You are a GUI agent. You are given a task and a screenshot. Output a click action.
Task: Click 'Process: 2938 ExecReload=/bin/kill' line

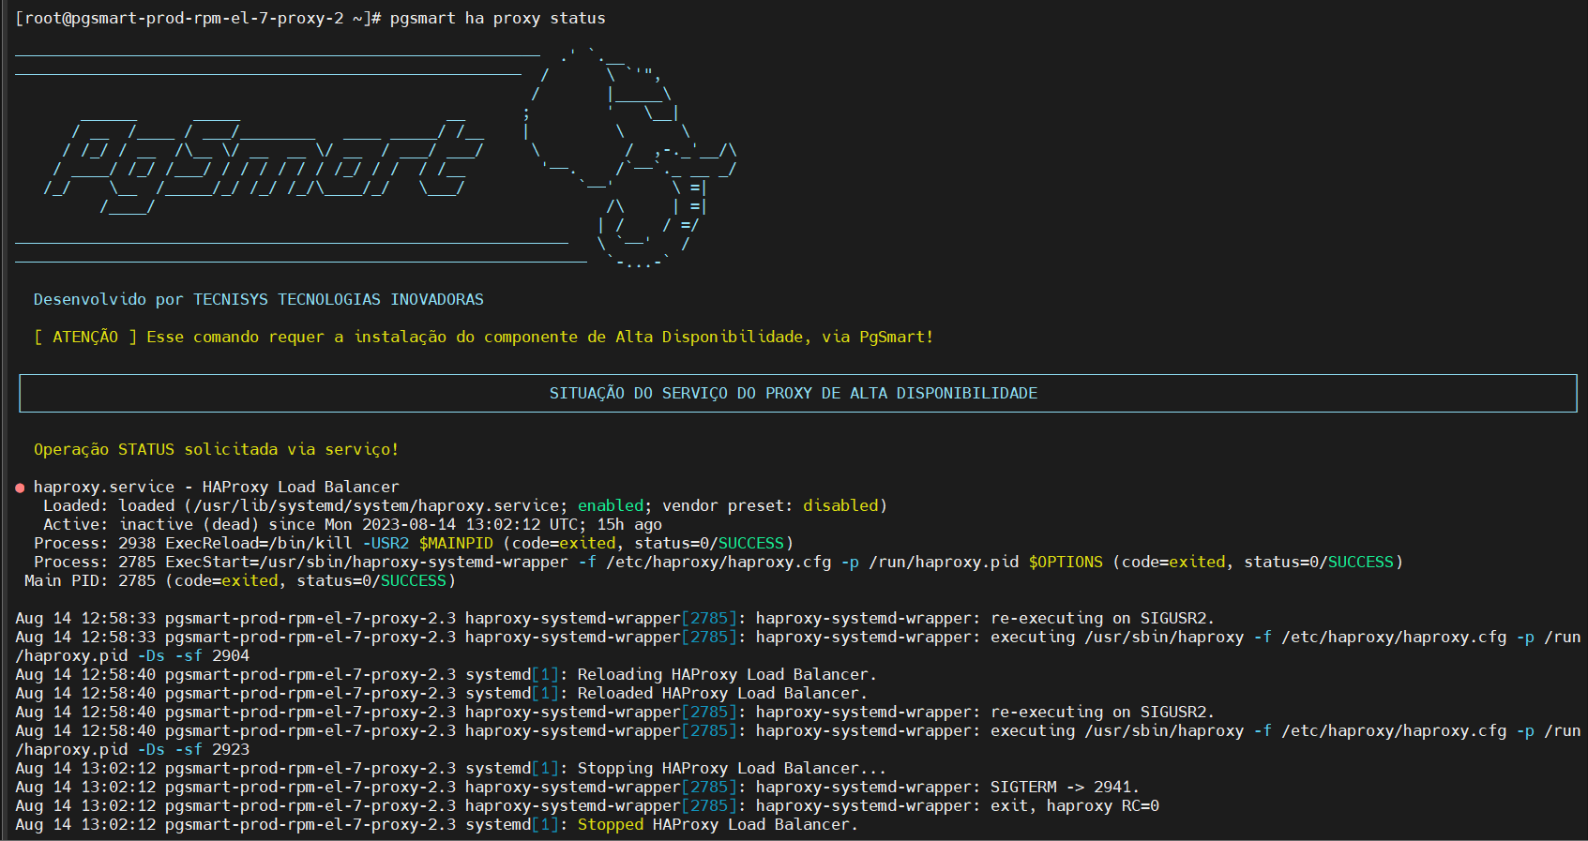click(414, 543)
